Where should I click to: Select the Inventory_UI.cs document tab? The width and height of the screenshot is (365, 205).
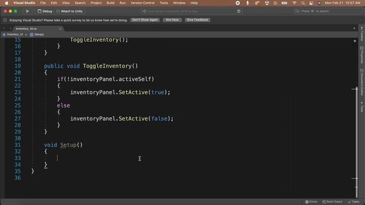point(26,28)
